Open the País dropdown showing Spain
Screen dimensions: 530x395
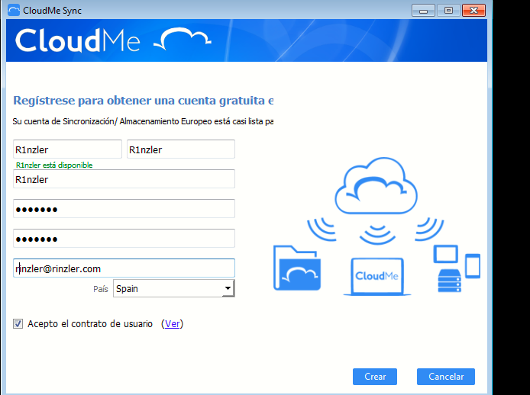coord(173,289)
